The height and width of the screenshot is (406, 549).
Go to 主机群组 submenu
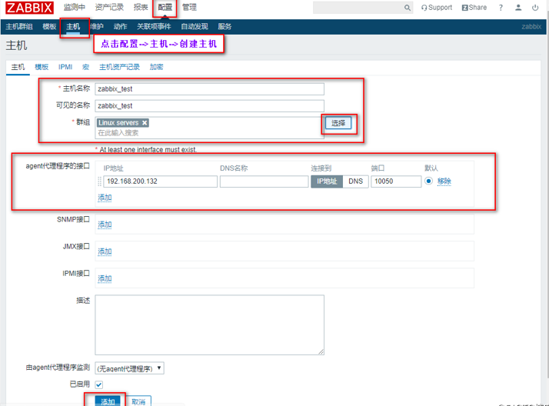(x=19, y=27)
